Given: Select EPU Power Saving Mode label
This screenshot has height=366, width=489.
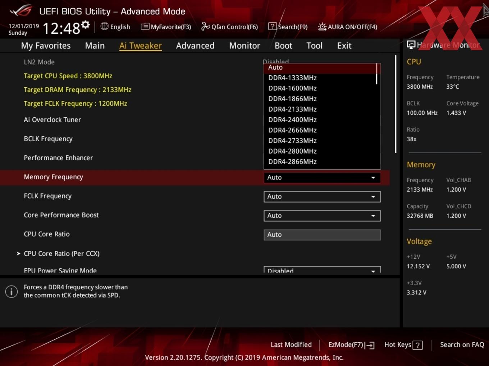Looking at the screenshot, I should (x=60, y=270).
